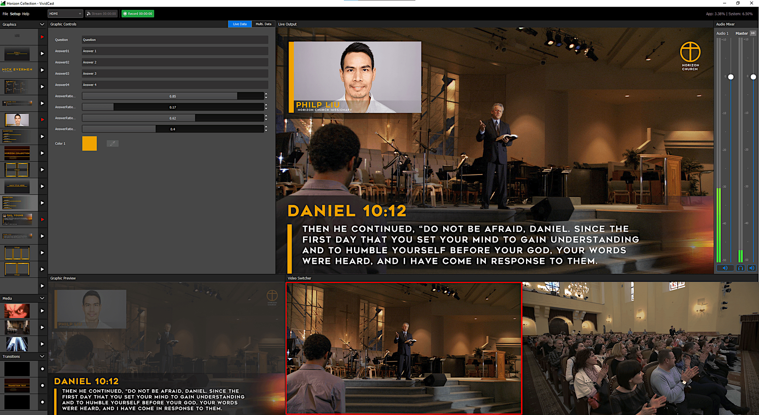759x415 pixels.
Task: Mute the Audio 1 channel
Action: (725, 268)
